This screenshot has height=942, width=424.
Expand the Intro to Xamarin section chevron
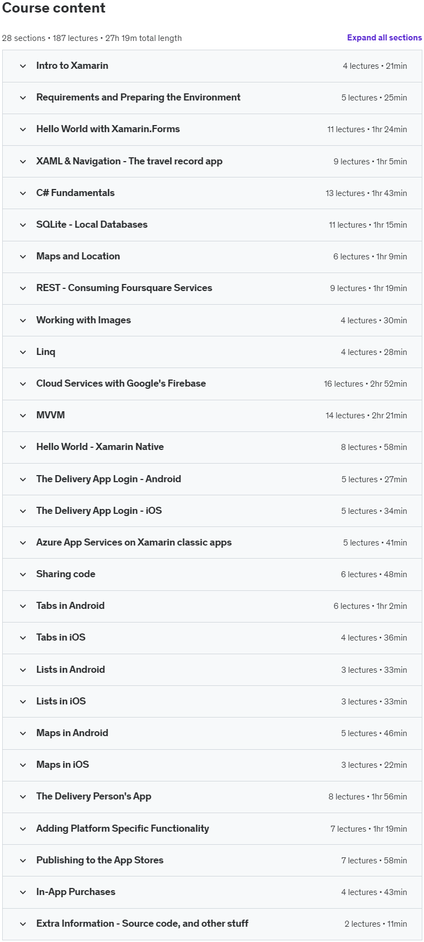tap(23, 66)
